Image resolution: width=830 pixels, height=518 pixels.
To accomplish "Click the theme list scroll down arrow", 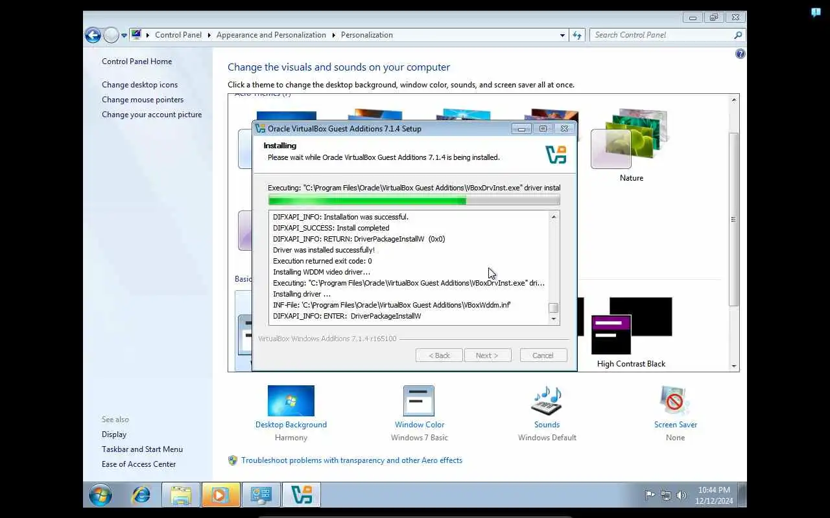I will pyautogui.click(x=734, y=366).
